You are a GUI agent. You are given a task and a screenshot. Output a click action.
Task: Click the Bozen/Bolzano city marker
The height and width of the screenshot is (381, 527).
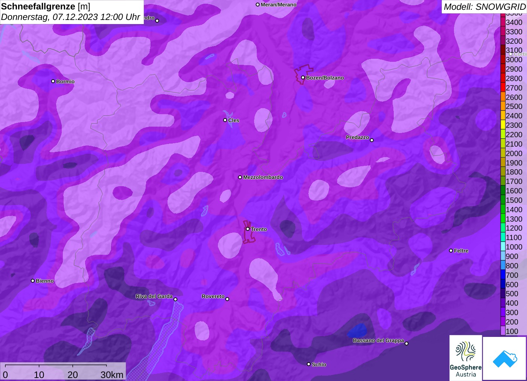303,78
